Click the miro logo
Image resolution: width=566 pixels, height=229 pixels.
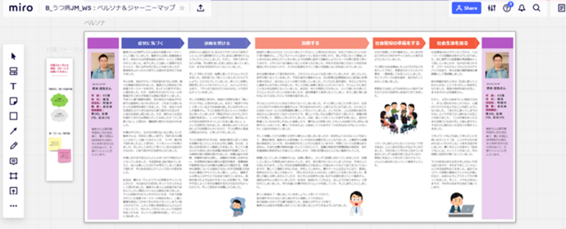click(21, 8)
